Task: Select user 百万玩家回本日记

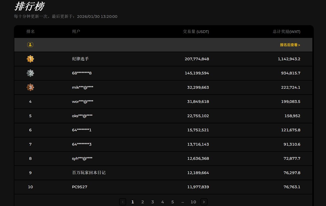Action: click(89, 173)
